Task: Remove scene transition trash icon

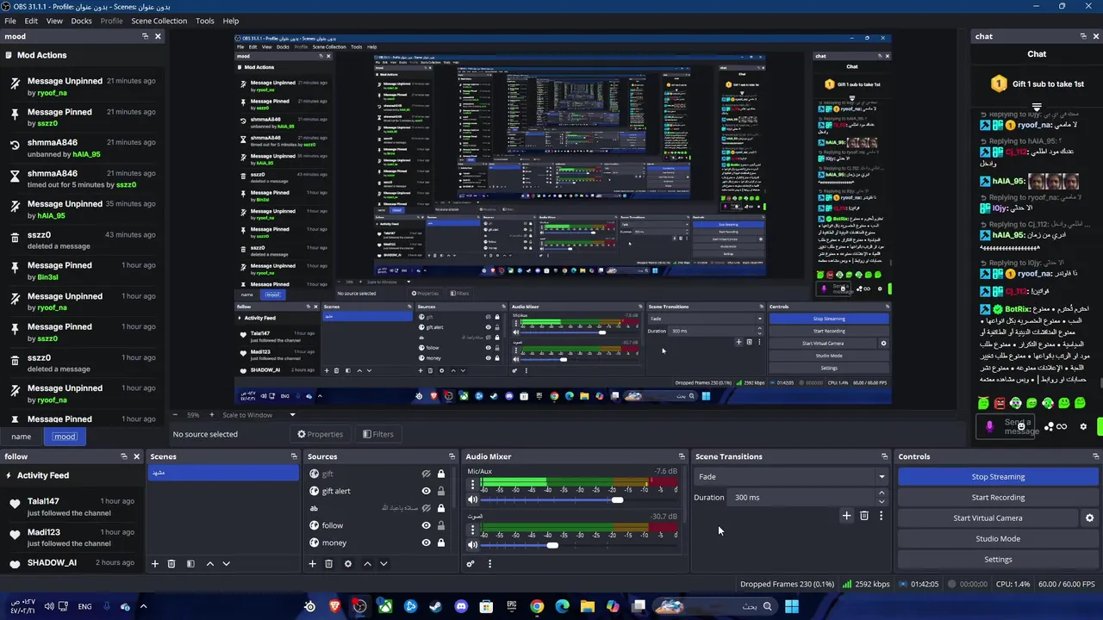Action: [864, 516]
